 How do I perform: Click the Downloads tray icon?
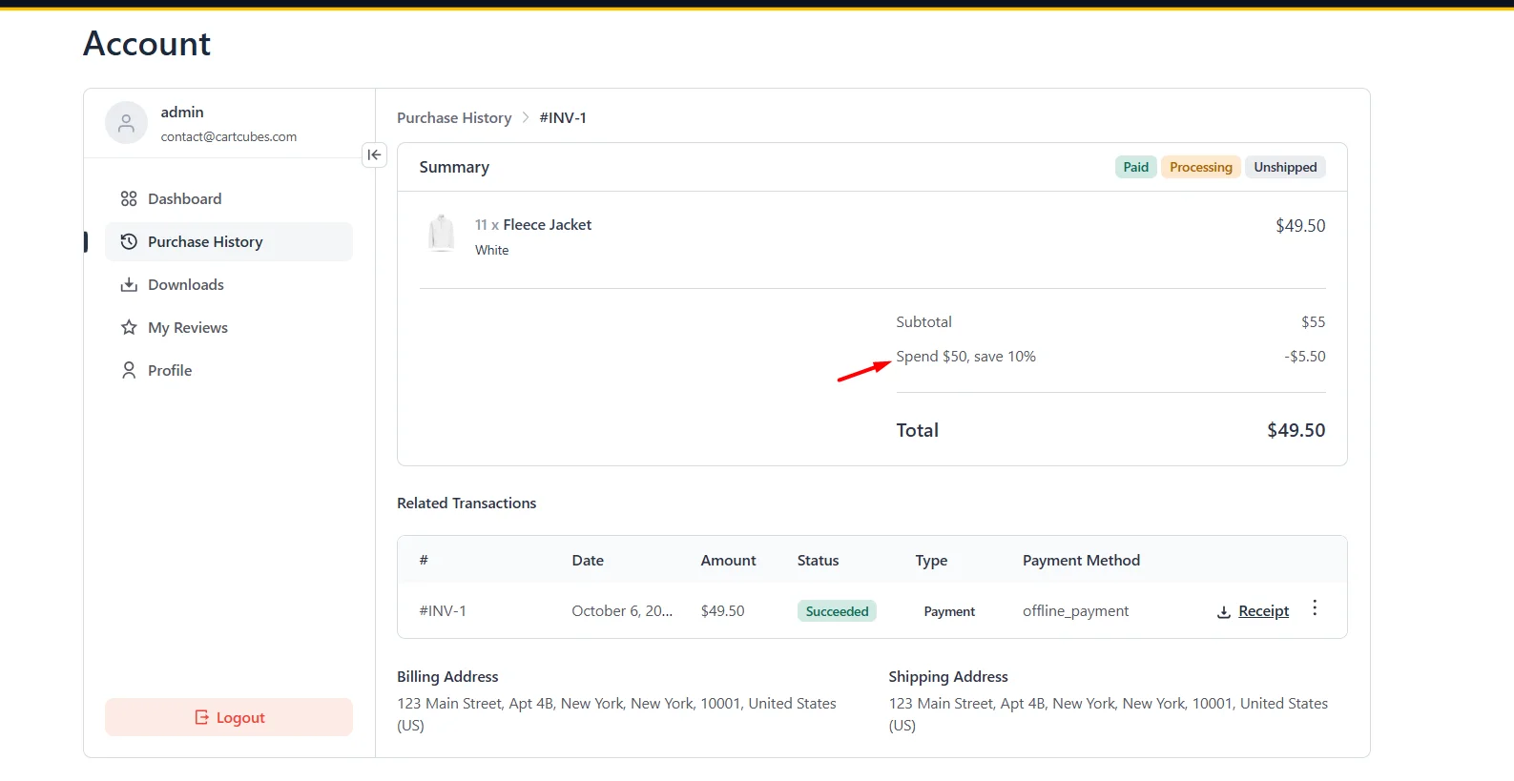[129, 284]
